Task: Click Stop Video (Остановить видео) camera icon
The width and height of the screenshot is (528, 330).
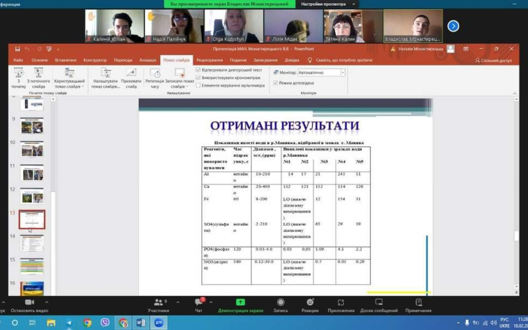Action: (30, 302)
